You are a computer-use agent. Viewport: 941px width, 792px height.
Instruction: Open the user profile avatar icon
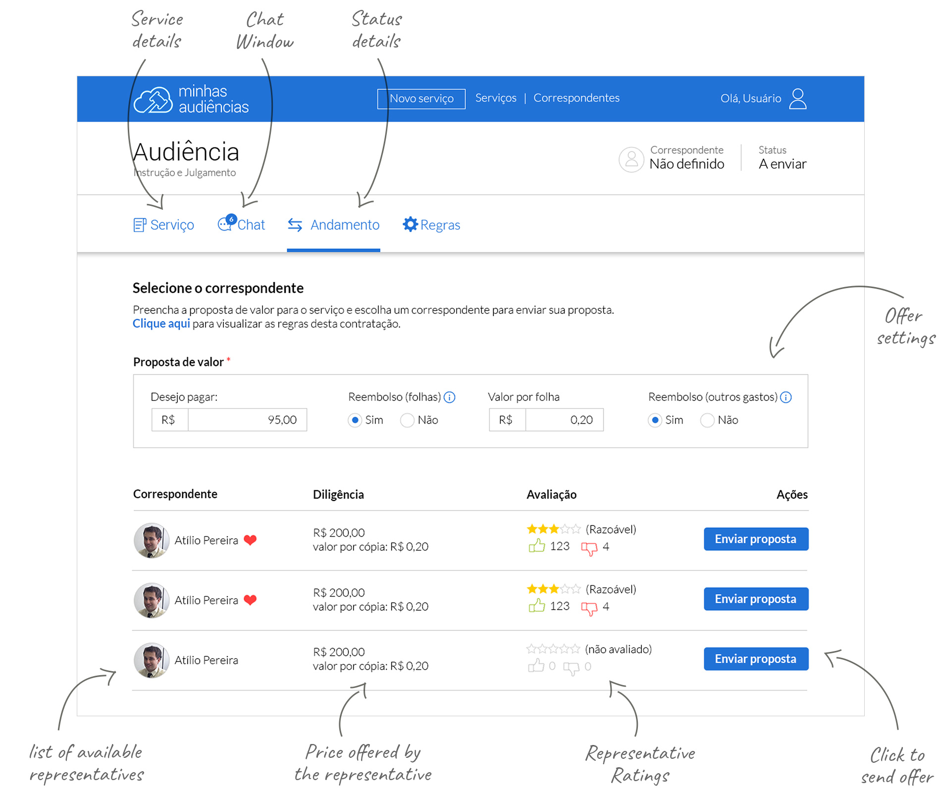click(797, 99)
